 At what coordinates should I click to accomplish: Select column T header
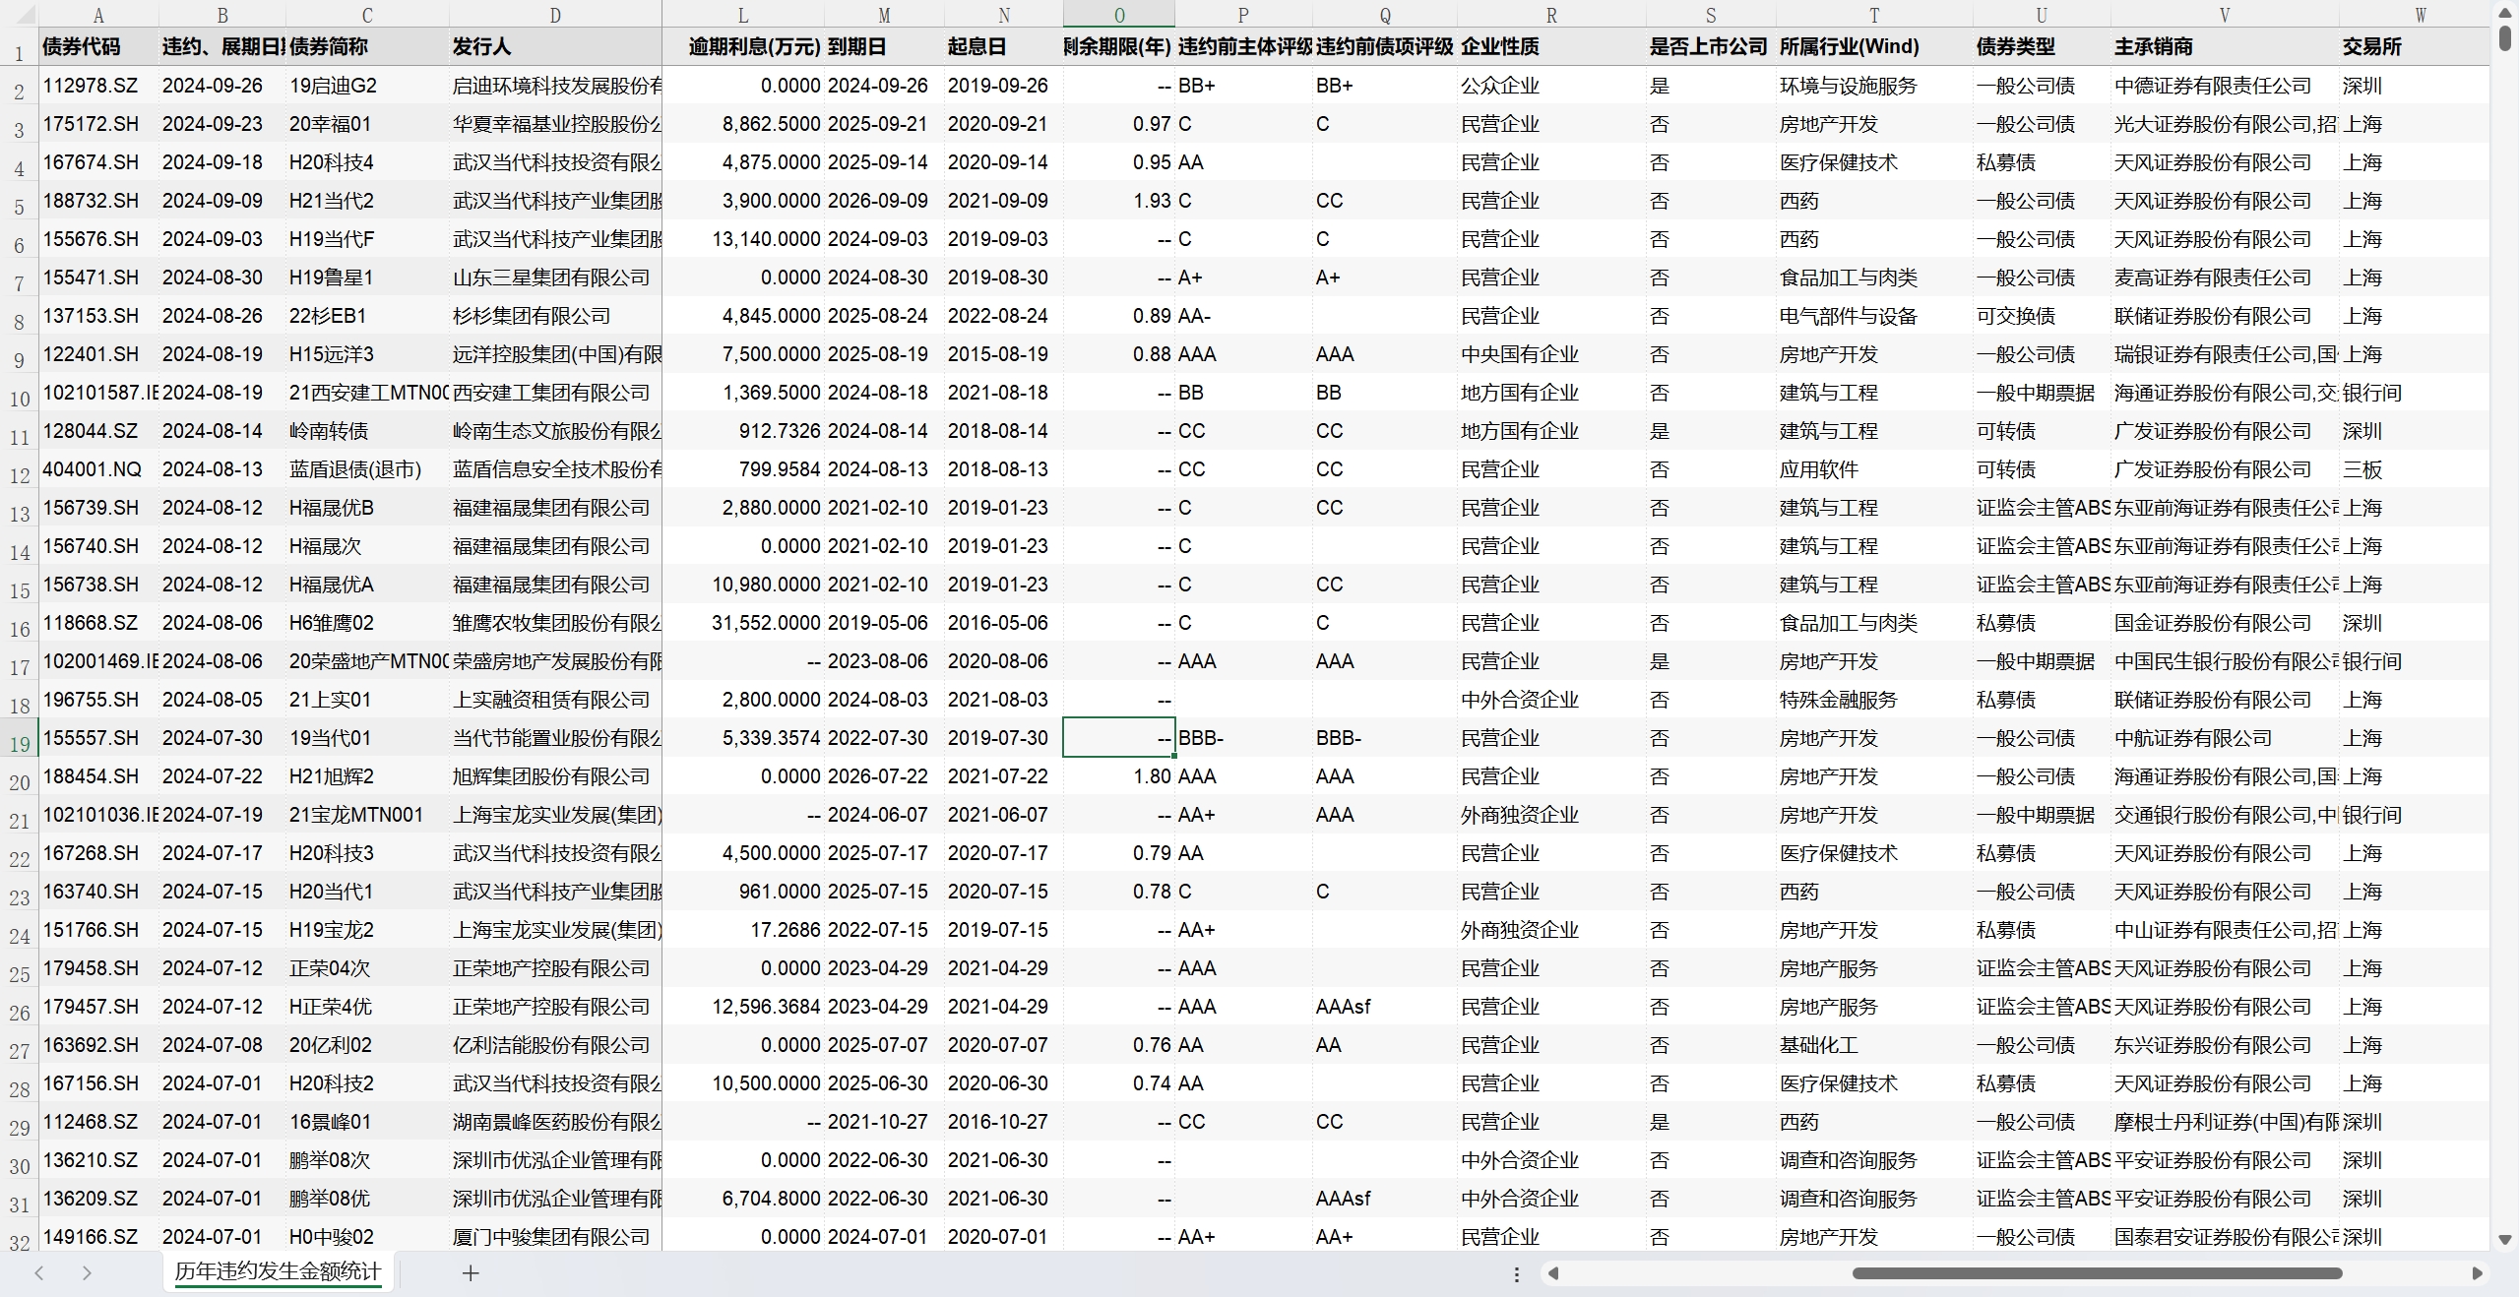1873,15
